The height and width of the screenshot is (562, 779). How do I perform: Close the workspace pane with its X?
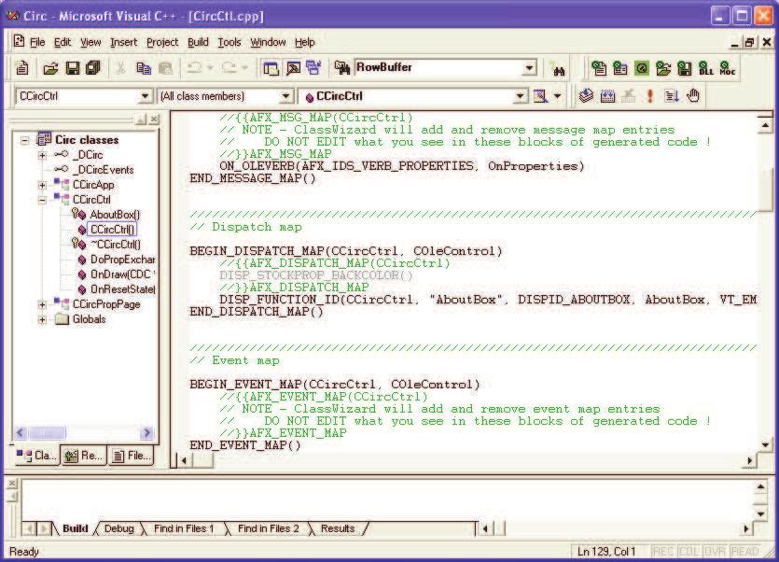click(155, 119)
